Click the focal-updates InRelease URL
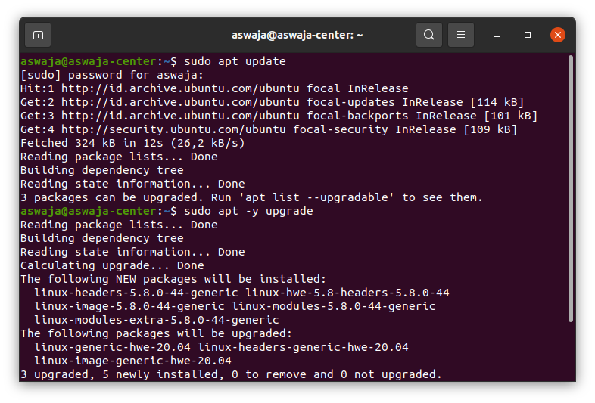The image size is (595, 403). (180, 102)
